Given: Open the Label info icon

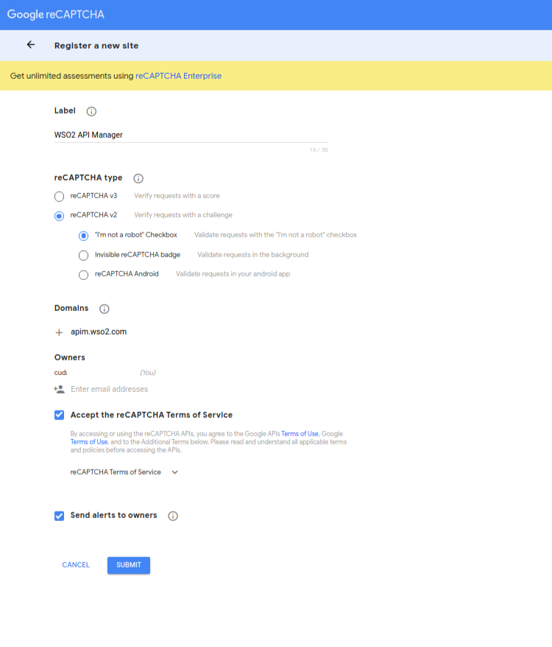Looking at the screenshot, I should tap(91, 111).
